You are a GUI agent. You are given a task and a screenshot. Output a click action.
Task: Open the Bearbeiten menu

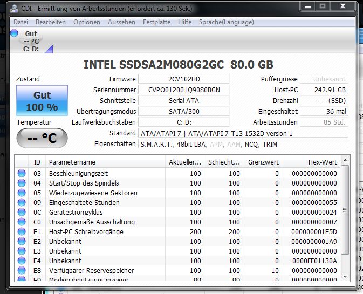pos(51,22)
